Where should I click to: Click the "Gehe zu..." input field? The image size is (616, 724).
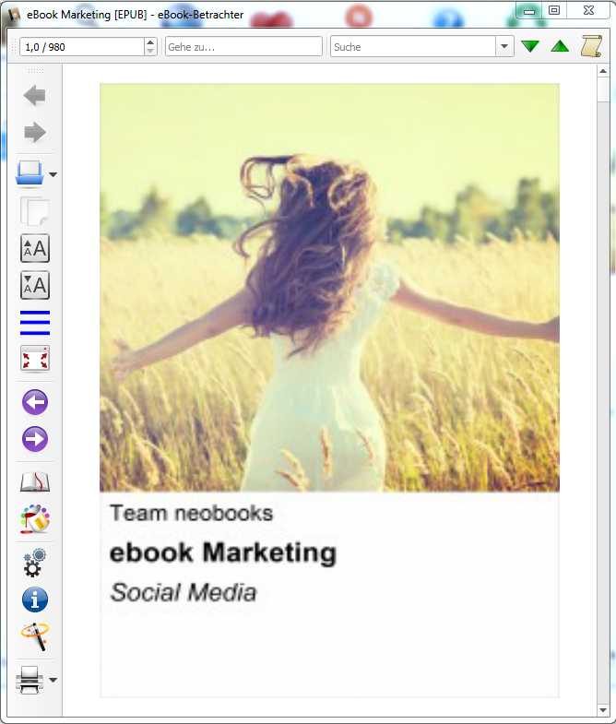pyautogui.click(x=243, y=46)
